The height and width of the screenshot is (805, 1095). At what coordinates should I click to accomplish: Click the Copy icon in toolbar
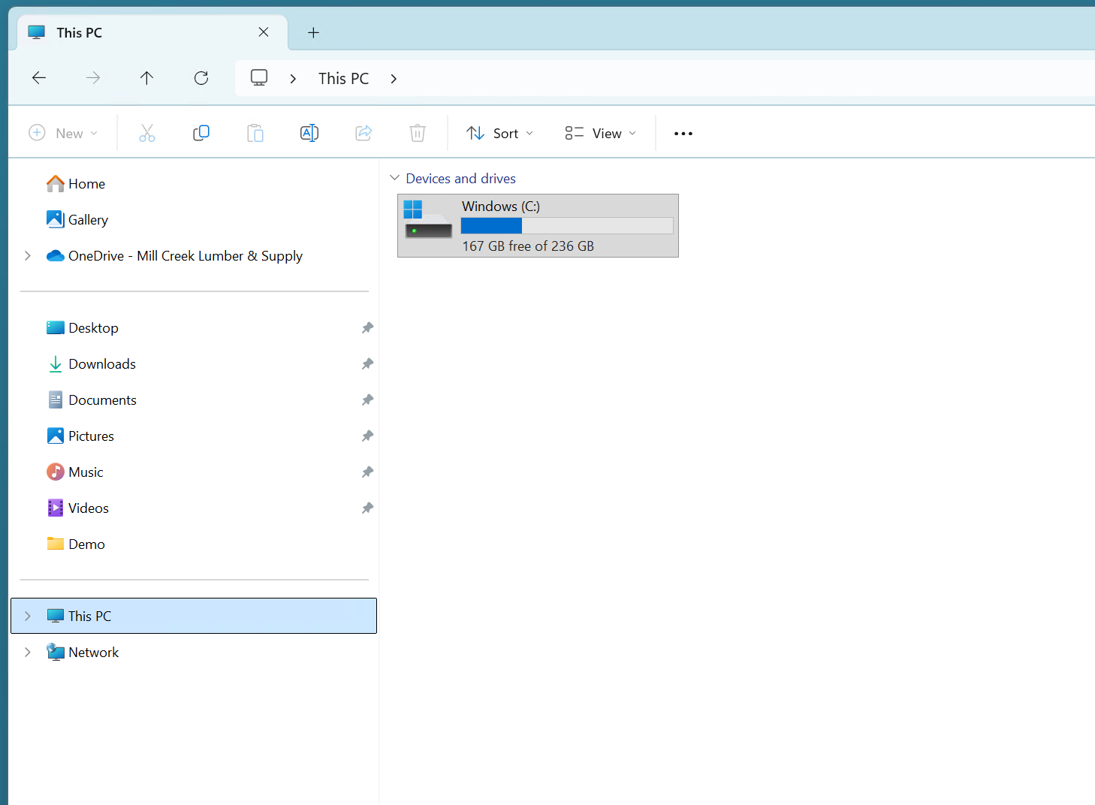click(201, 134)
